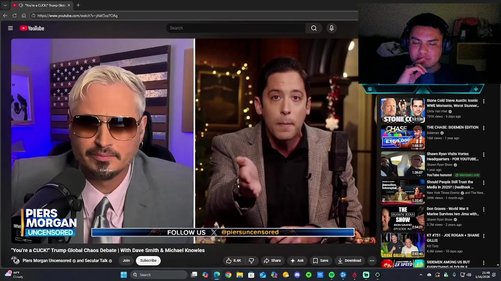This screenshot has height=281, width=501.
Task: Open Outlook from the taskbar
Action: [263, 275]
